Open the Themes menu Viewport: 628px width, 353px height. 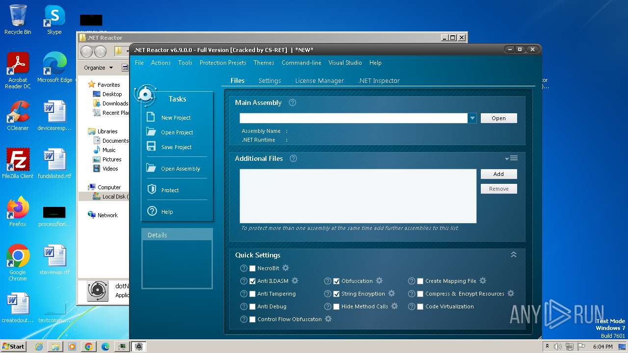tap(264, 63)
